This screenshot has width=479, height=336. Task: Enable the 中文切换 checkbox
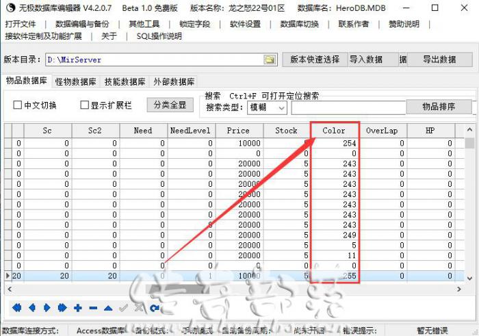pyautogui.click(x=18, y=105)
